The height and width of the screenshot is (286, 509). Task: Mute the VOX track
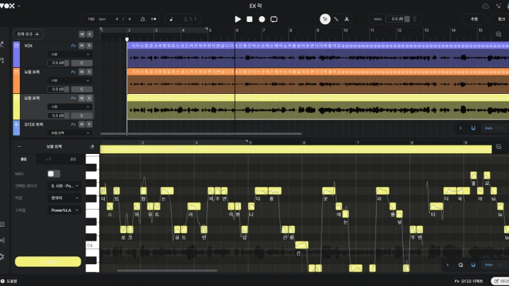(x=82, y=46)
